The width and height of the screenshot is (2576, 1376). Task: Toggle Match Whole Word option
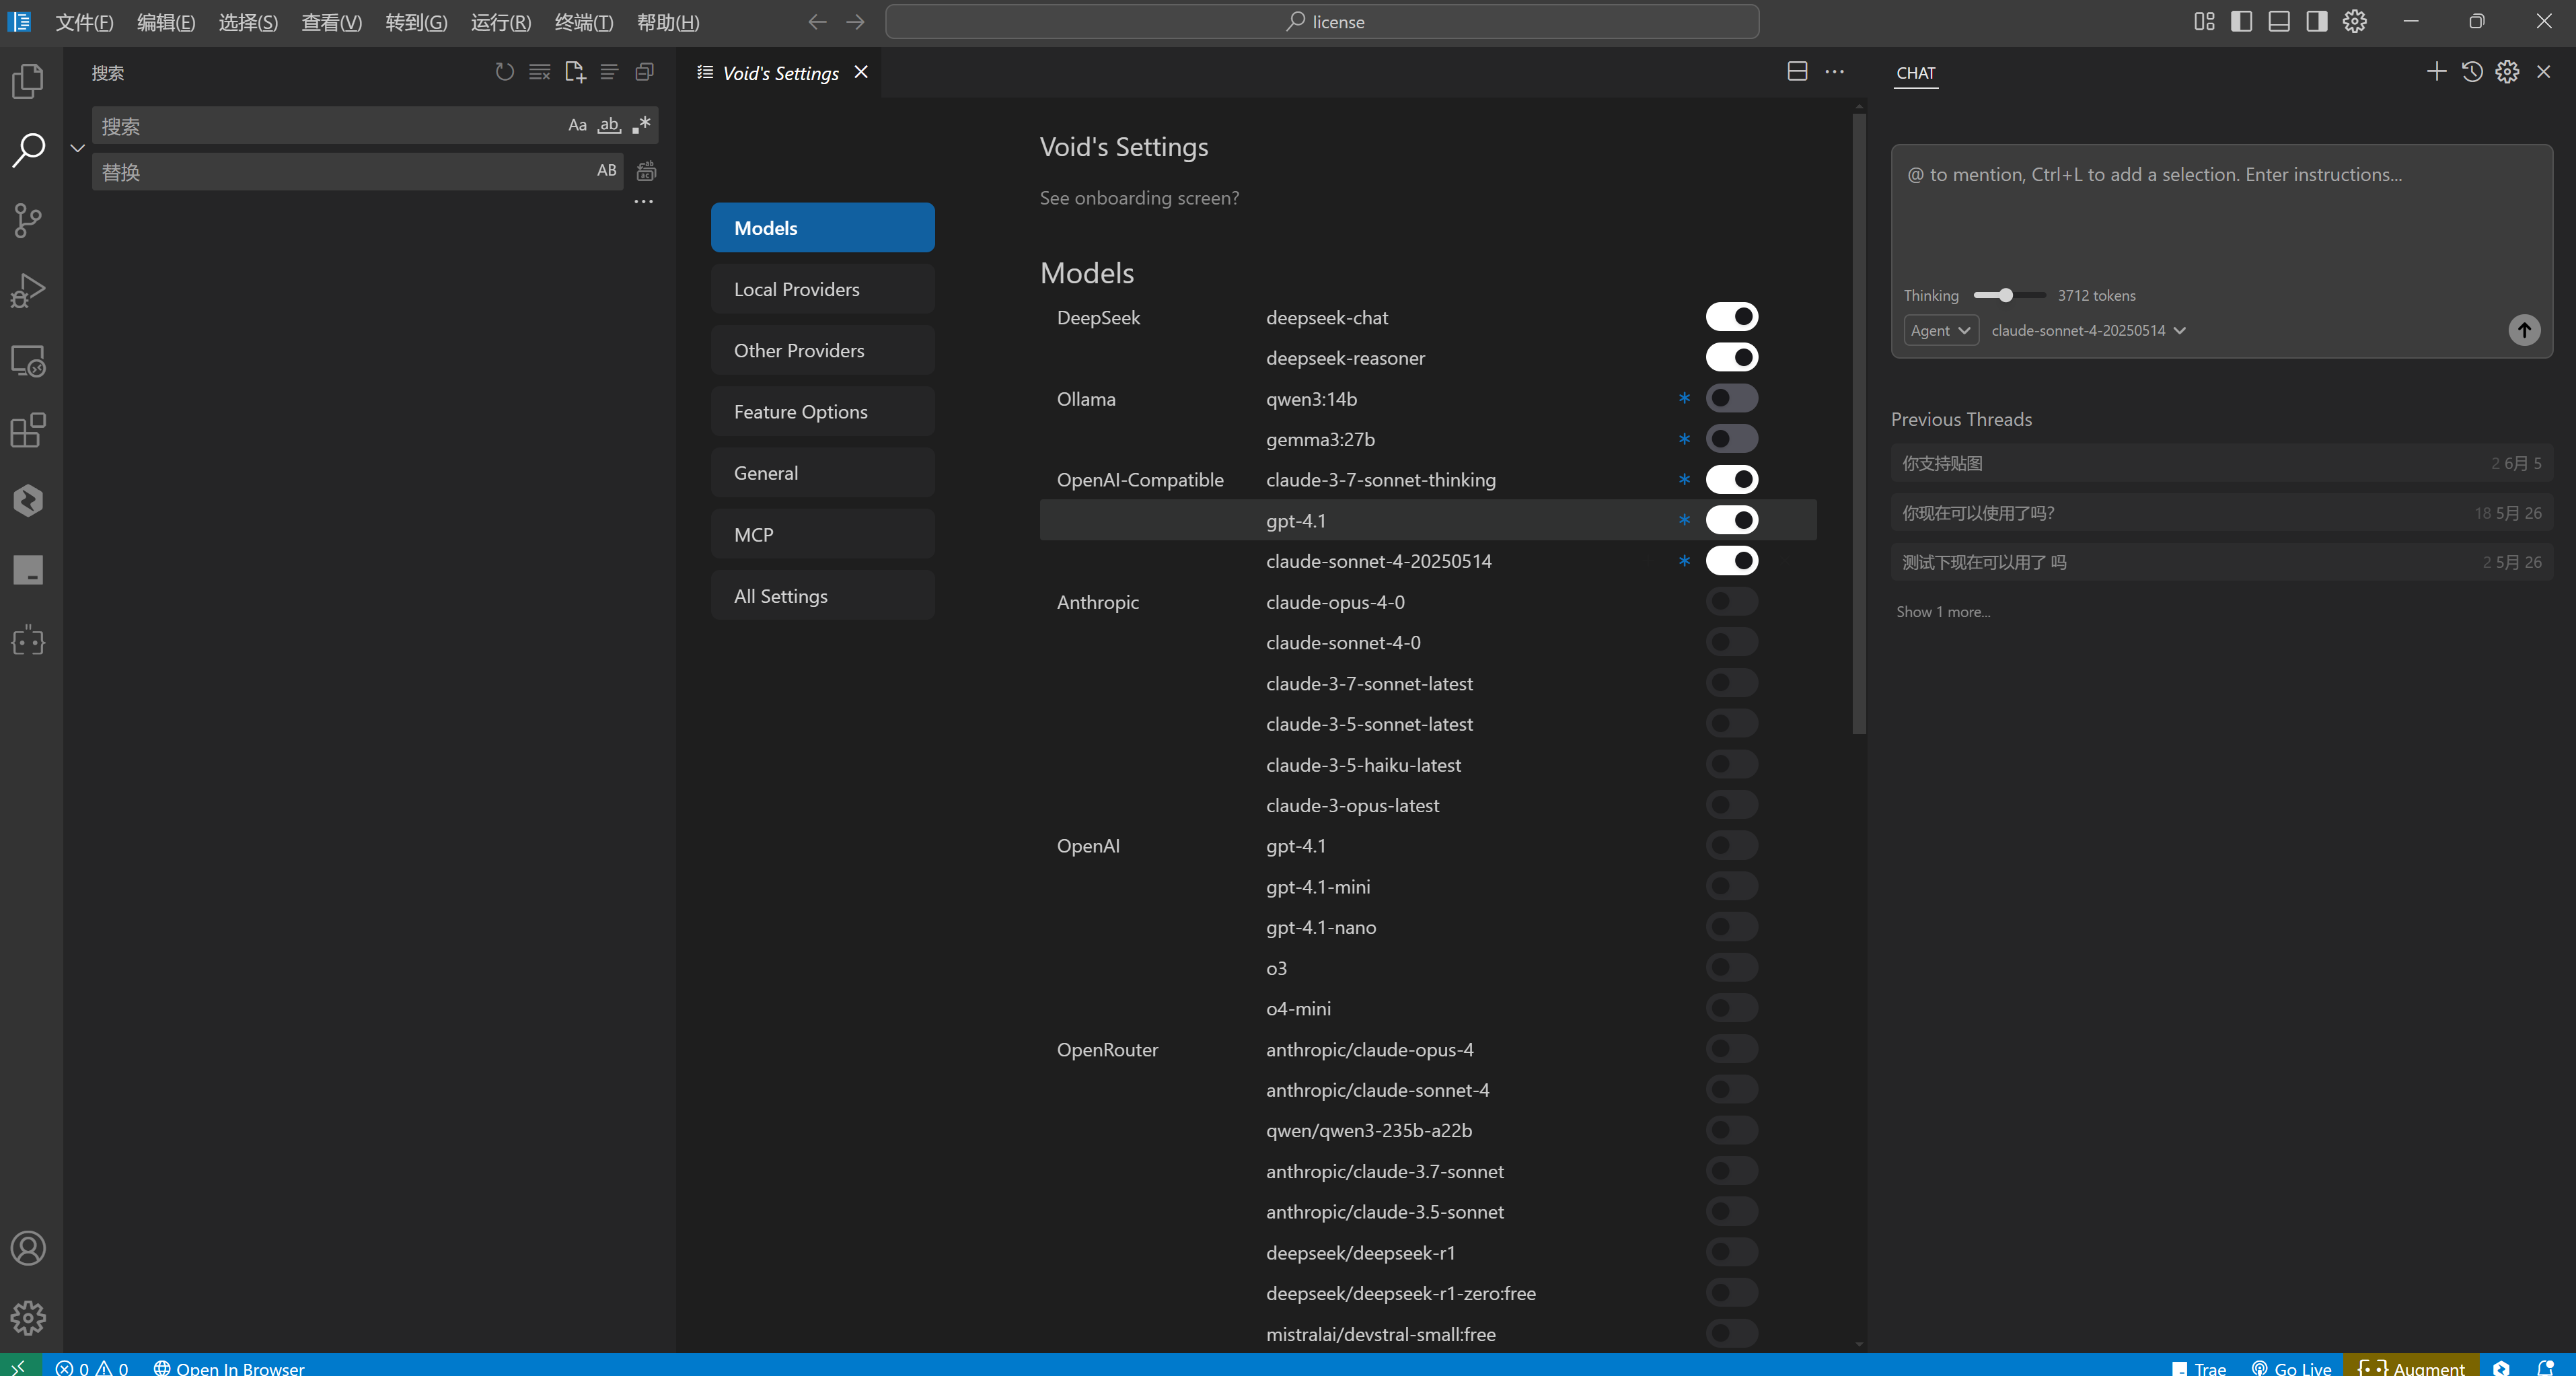pos(609,125)
